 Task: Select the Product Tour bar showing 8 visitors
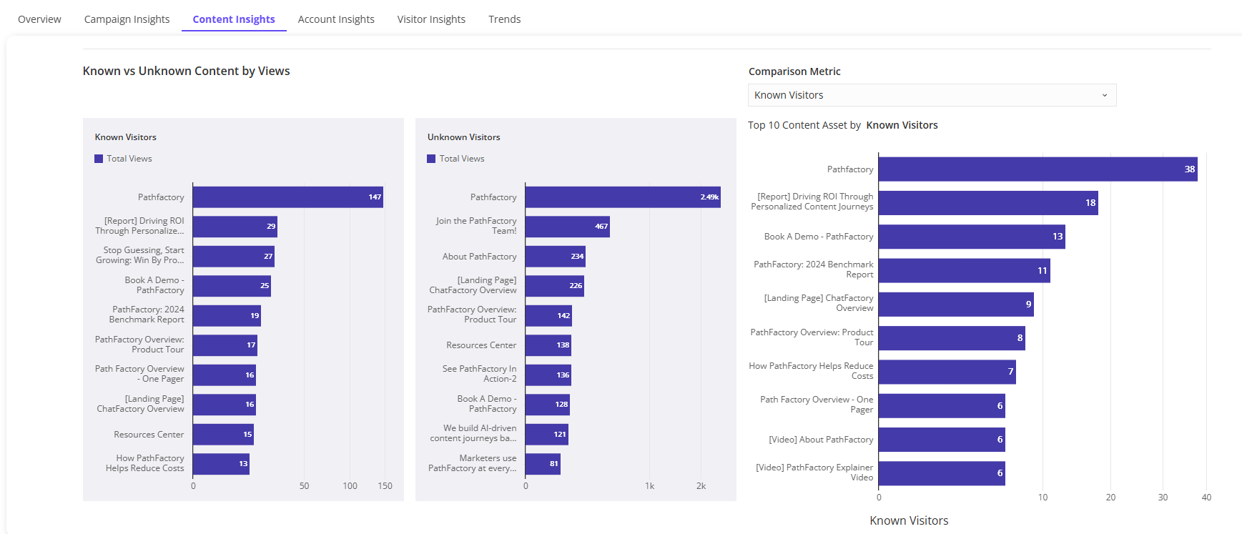pyautogui.click(x=952, y=338)
